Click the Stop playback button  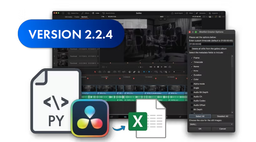tap(158, 67)
